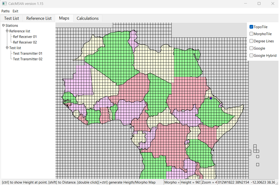The image size is (279, 185).
Task: Select the Maps tab
Action: click(x=64, y=18)
